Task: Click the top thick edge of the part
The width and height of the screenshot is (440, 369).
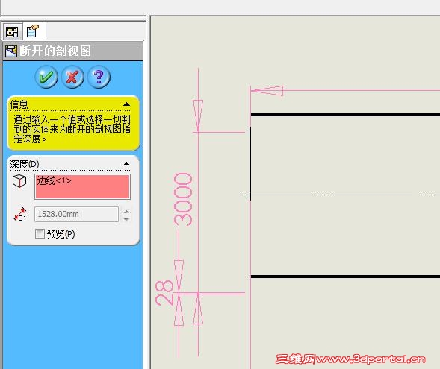Action: 345,115
